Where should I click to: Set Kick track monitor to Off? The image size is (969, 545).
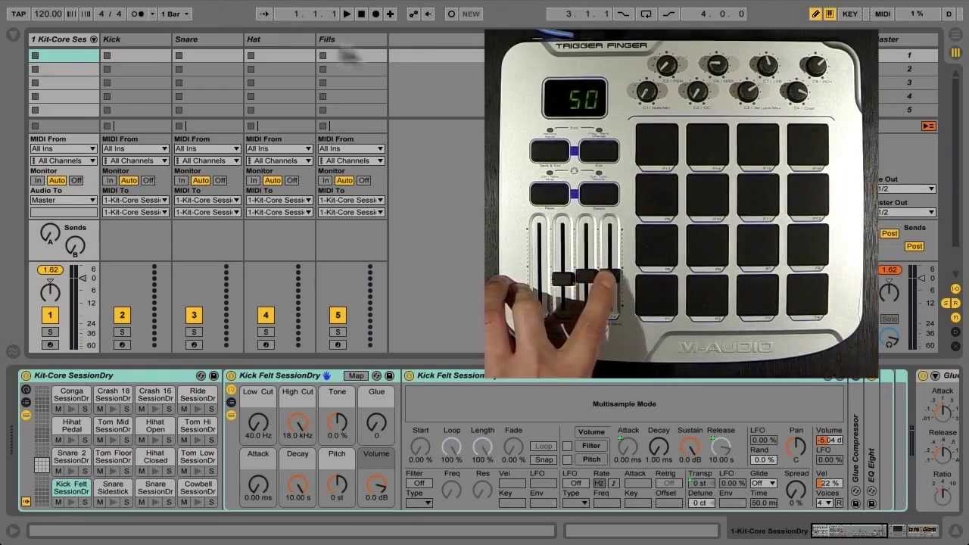(x=148, y=181)
